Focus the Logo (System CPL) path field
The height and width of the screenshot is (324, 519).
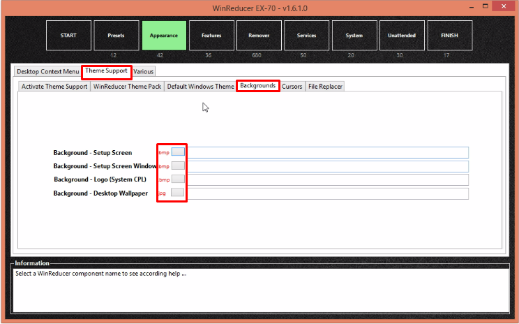tap(328, 180)
